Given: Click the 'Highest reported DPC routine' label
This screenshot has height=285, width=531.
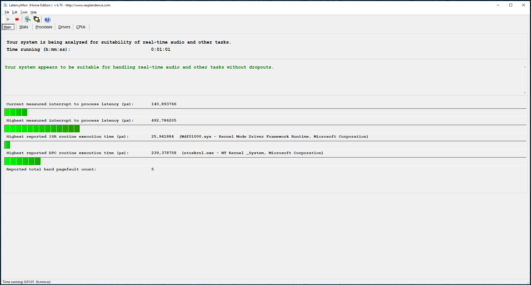Looking at the screenshot, I should (67, 153).
